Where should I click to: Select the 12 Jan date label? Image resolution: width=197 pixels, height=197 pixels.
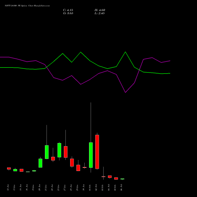[8, 188]
